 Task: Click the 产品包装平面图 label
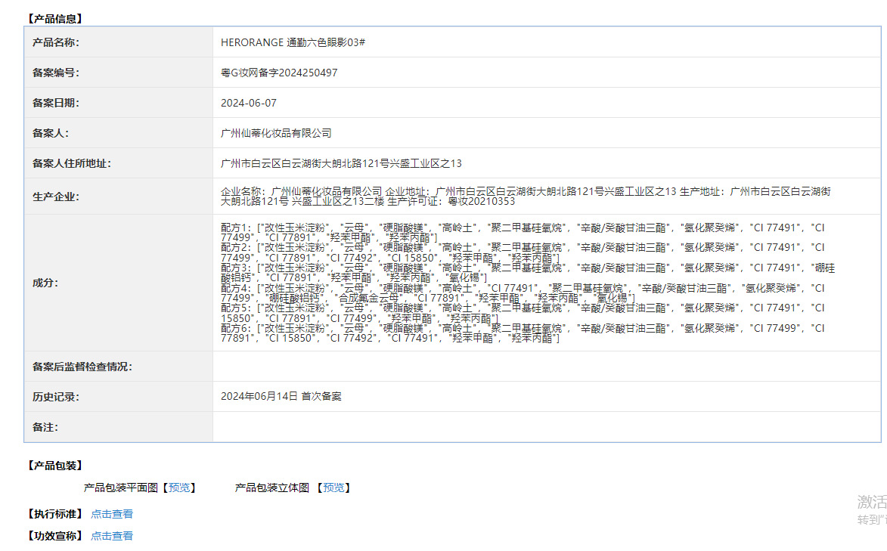121,488
